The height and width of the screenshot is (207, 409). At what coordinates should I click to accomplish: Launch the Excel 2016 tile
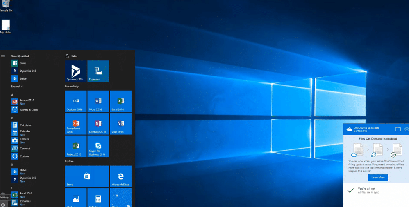click(x=121, y=101)
